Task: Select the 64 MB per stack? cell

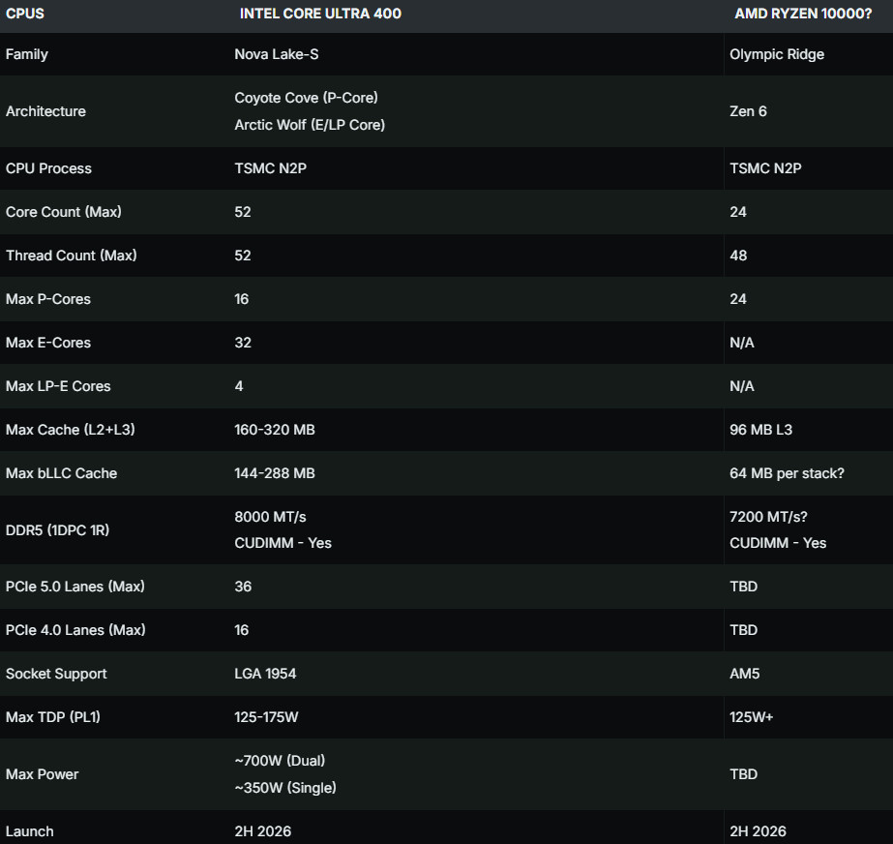Action: (787, 473)
